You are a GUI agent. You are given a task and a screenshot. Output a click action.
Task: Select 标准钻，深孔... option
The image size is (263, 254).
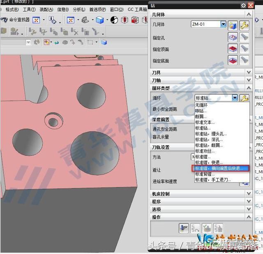coord(222,140)
